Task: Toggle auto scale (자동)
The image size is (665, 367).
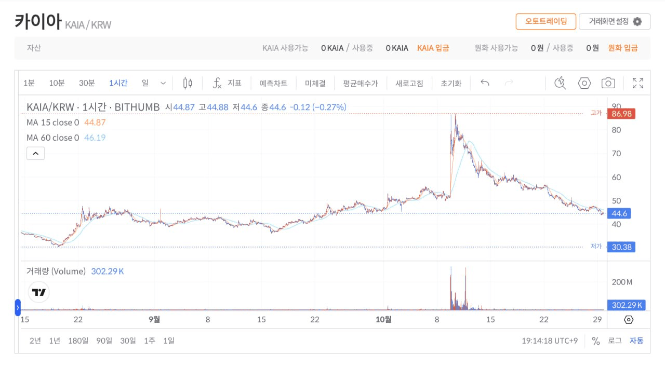Action: click(x=636, y=341)
